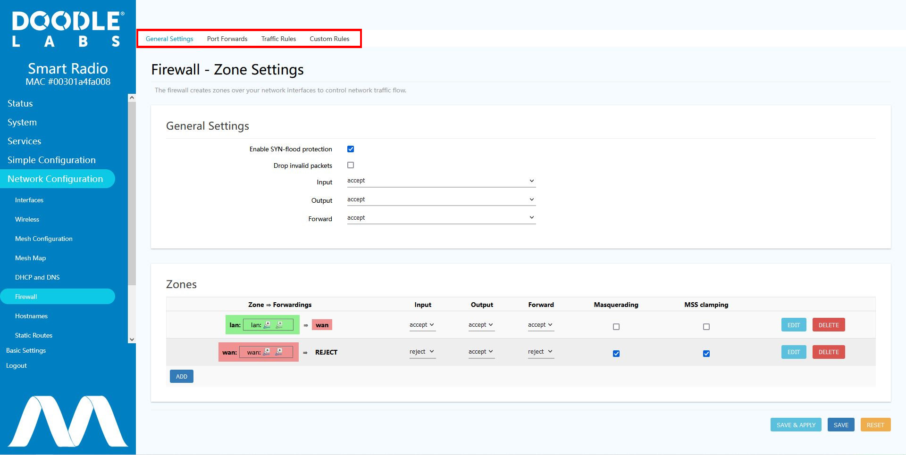Open the Traffic Rules tab

point(278,39)
